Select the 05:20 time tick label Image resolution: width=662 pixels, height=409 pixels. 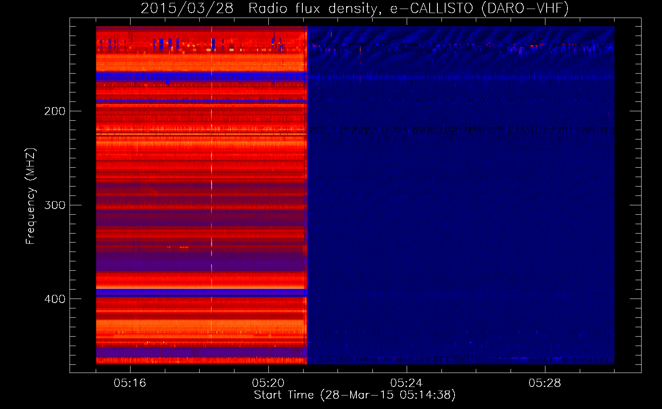pos(268,383)
